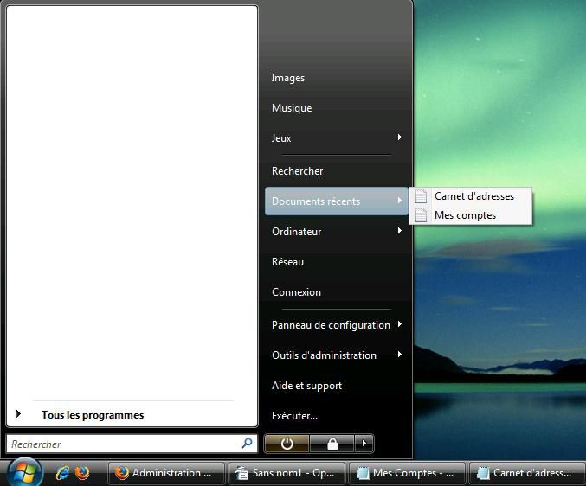
Task: Launch Firefox from Quick Launch icon
Action: pyautogui.click(x=82, y=473)
